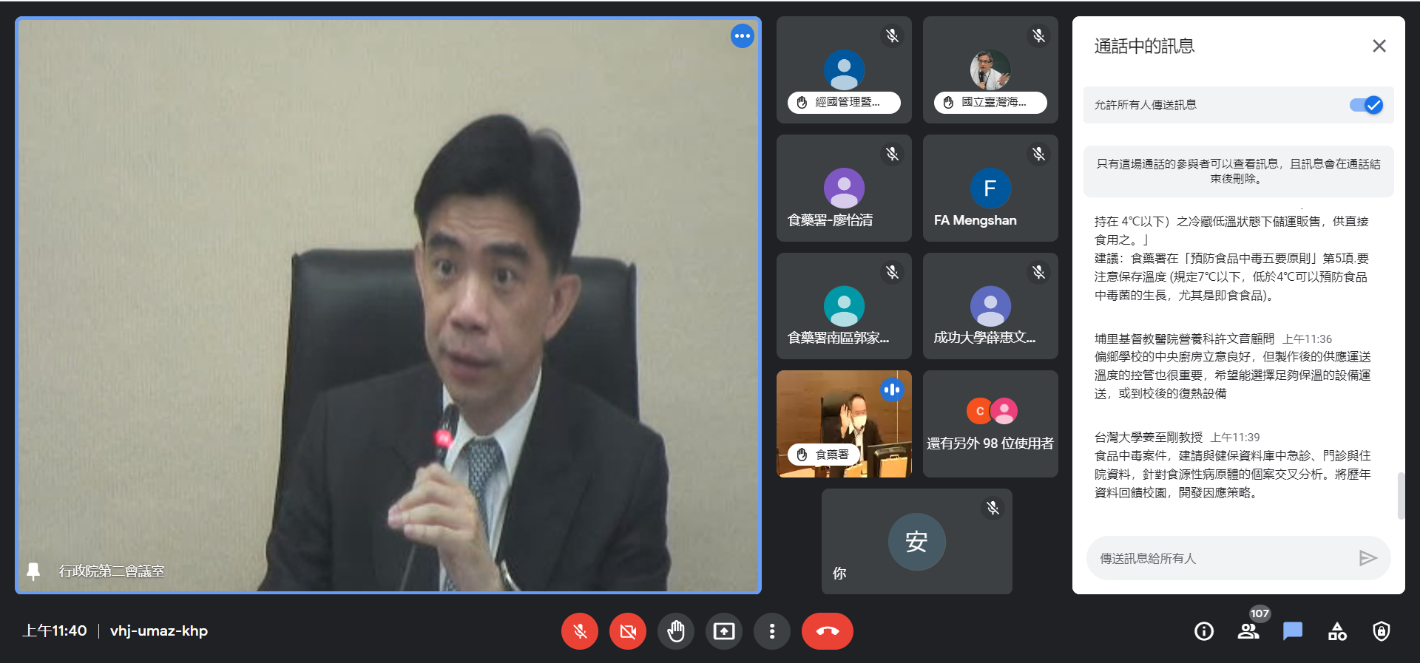The width and height of the screenshot is (1420, 663).
Task: Click raised hand icon on 經國管理暨 tile
Action: point(802,103)
